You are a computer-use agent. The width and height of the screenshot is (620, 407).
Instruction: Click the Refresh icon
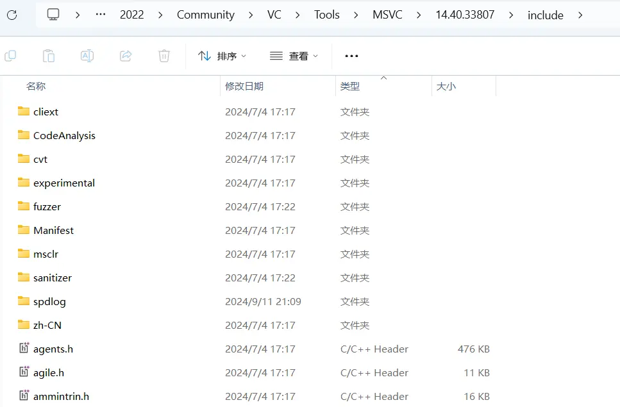point(11,14)
